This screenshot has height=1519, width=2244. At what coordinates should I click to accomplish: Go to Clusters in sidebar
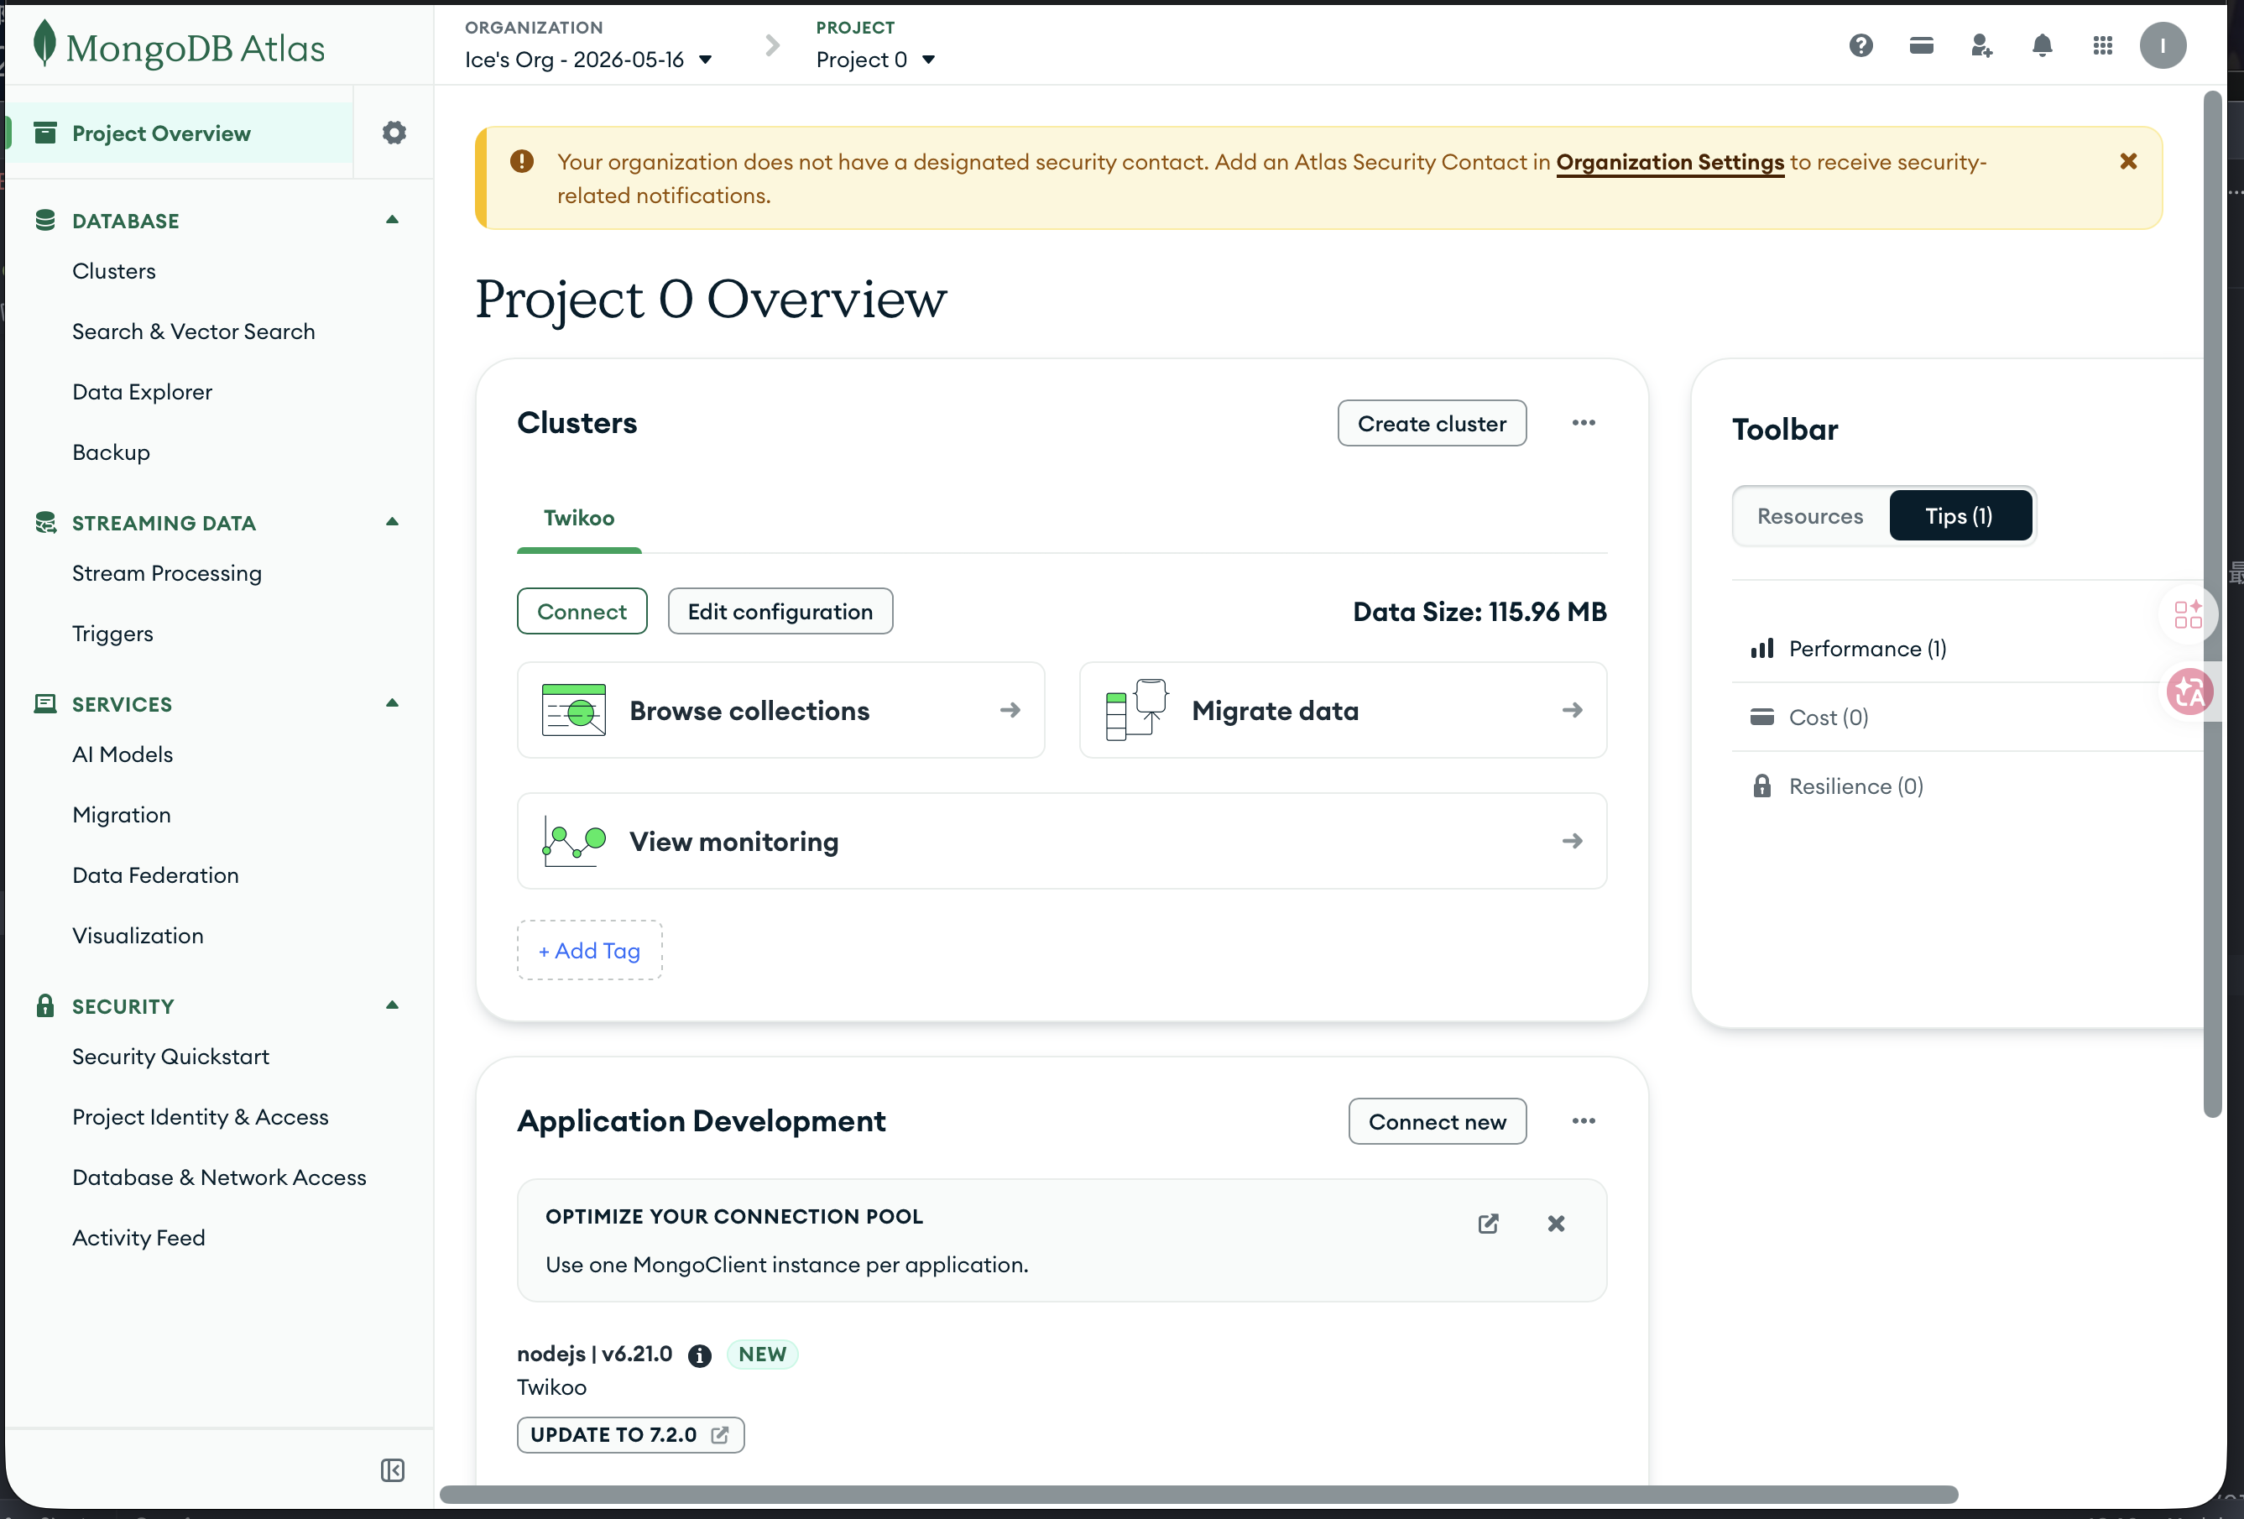114,271
